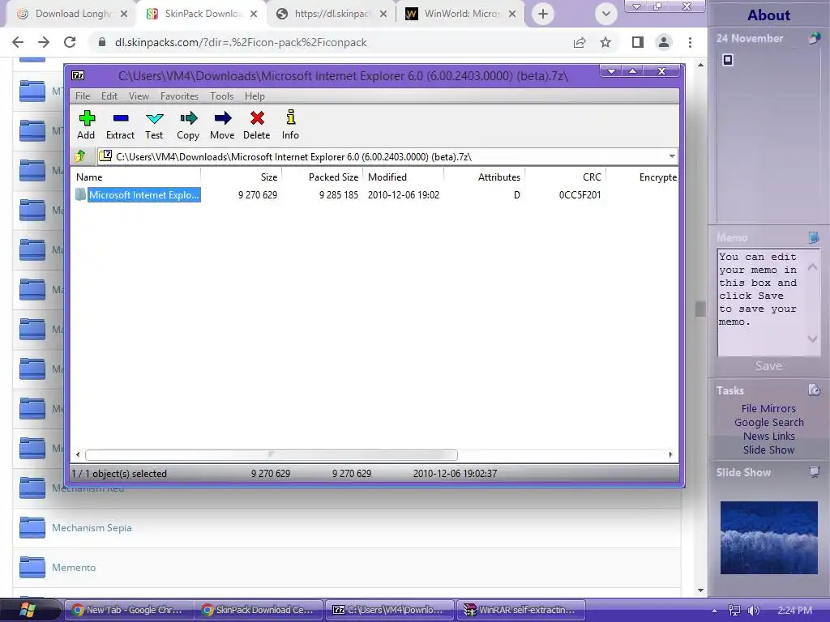830x622 pixels.
Task: Open the Chrome tab search dropdown
Action: point(606,14)
